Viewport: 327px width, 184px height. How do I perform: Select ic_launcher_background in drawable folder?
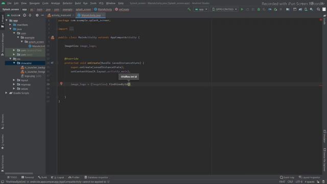33,67
